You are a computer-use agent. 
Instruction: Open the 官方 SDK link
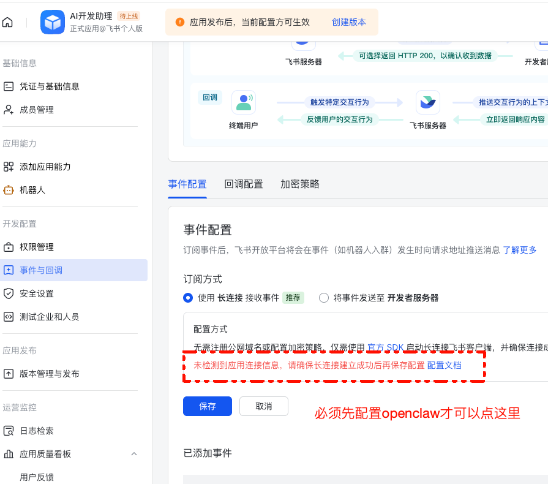point(386,347)
